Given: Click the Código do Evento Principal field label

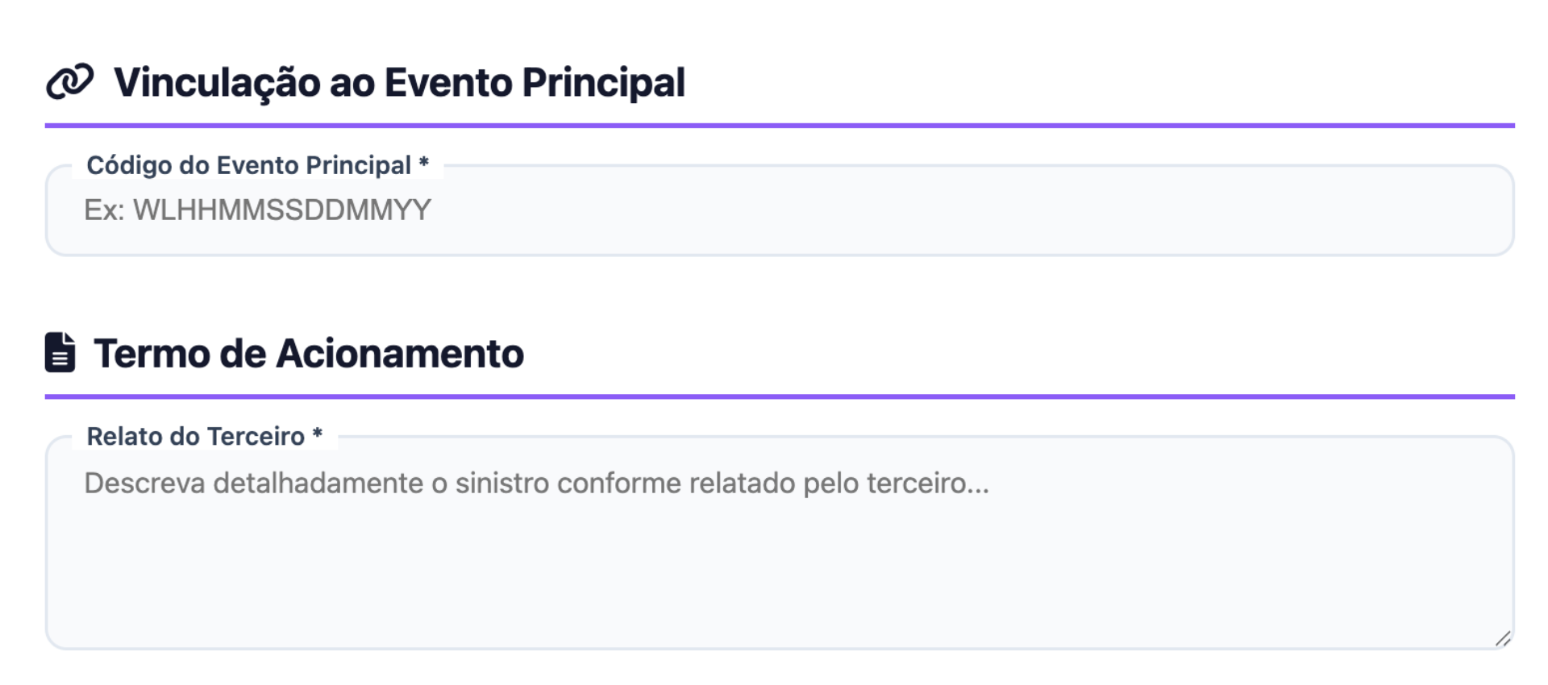Looking at the screenshot, I should (250, 165).
